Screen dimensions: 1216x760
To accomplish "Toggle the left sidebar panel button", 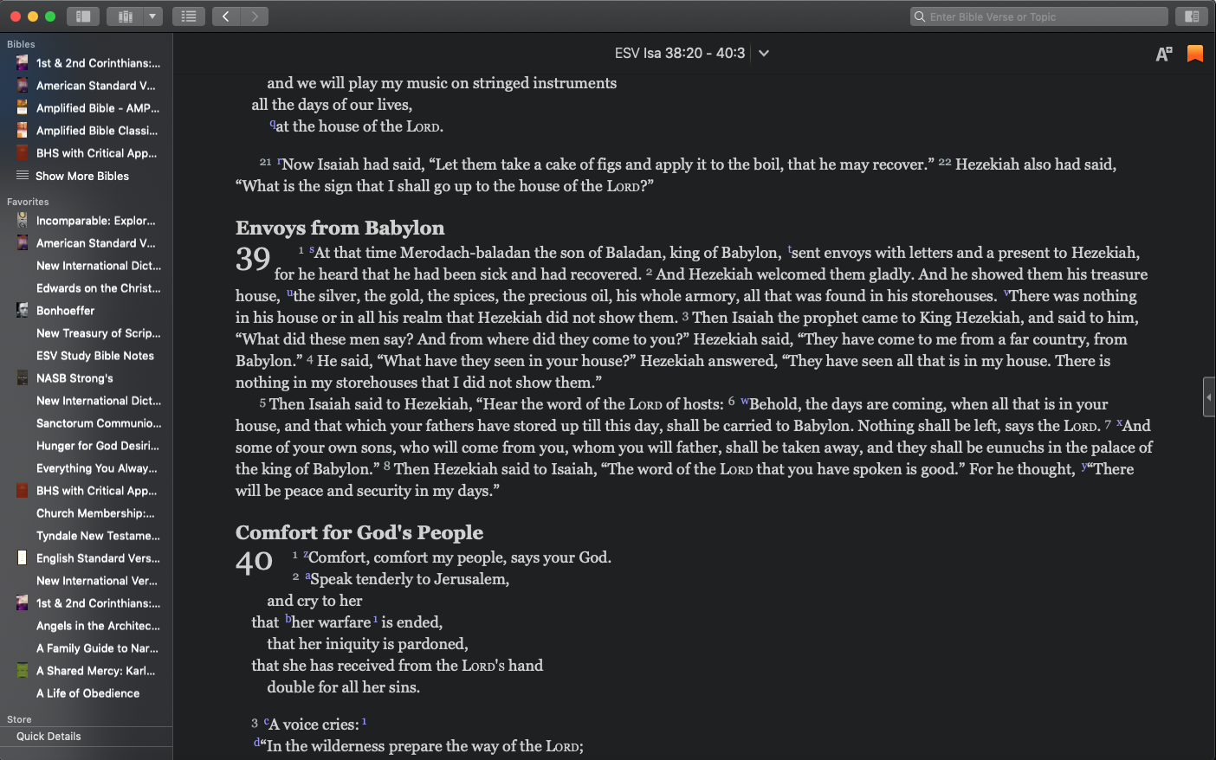I will pos(83,16).
